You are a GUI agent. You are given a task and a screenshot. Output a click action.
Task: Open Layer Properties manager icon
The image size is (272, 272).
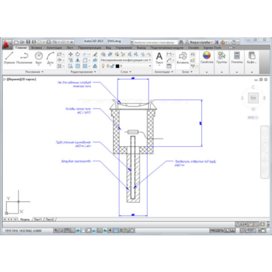click(103, 54)
